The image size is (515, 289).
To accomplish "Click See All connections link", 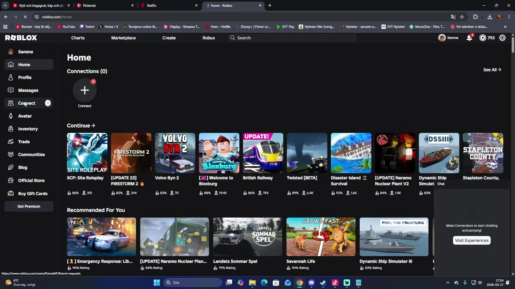I will pyautogui.click(x=492, y=70).
